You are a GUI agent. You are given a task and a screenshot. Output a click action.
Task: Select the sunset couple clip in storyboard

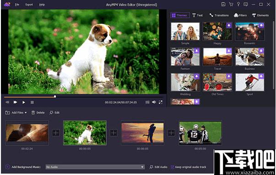tap(142, 133)
